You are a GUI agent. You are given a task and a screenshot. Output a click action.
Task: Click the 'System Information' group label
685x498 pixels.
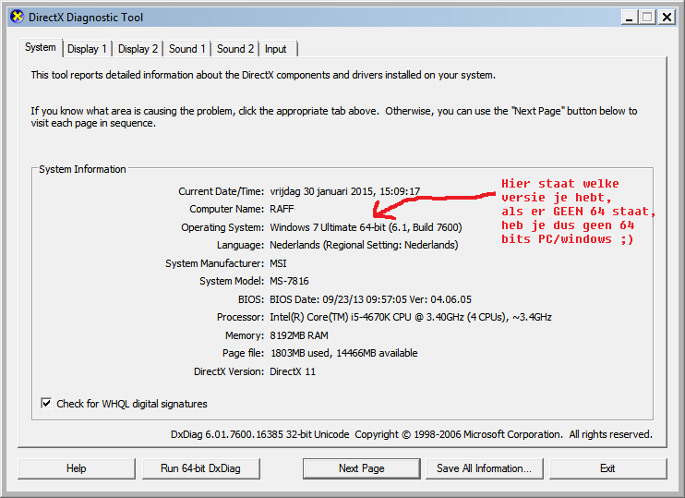click(x=82, y=169)
